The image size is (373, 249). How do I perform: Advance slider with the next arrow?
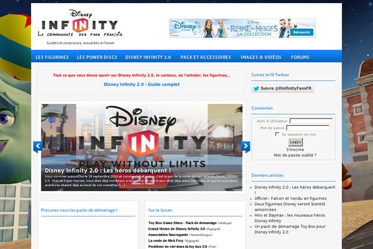246,146
